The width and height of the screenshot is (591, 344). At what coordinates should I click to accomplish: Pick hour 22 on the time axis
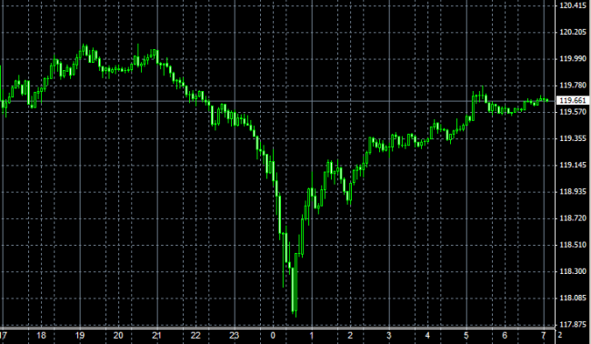point(195,335)
